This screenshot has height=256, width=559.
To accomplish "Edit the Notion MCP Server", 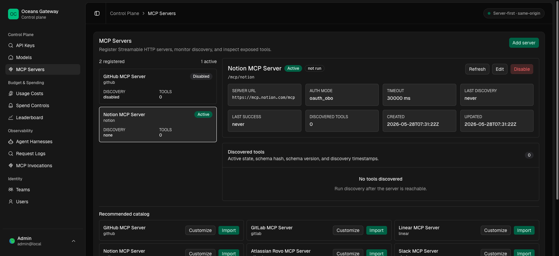I will 500,69.
